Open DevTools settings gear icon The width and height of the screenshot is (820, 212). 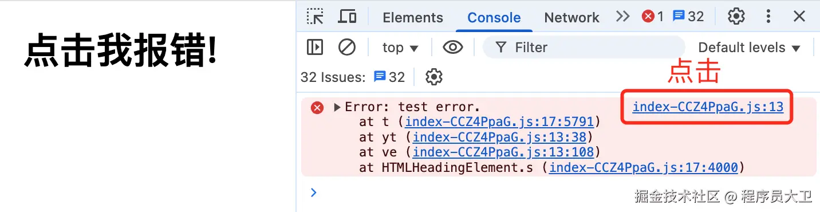pyautogui.click(x=736, y=17)
